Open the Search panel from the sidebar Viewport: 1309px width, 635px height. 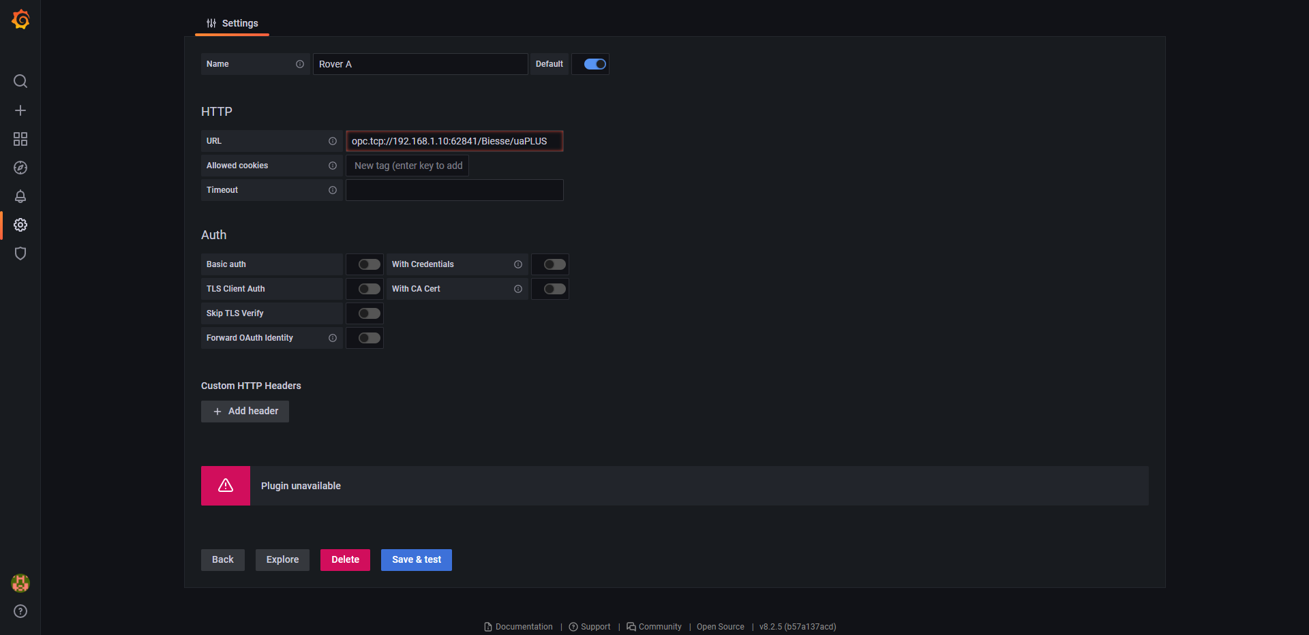pos(20,81)
